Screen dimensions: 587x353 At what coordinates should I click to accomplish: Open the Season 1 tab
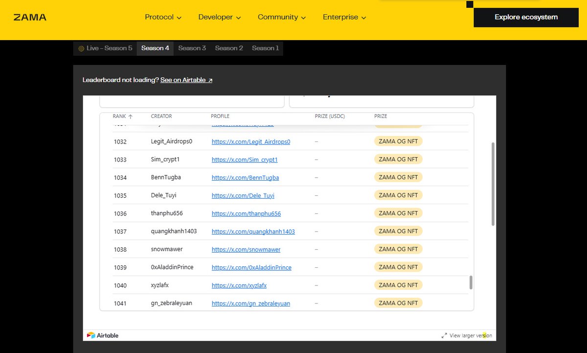click(265, 48)
